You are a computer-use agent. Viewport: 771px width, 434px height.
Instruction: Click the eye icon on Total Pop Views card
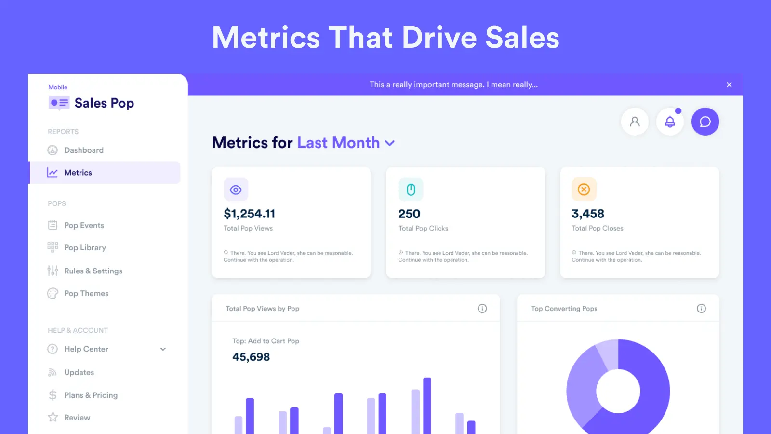(236, 190)
